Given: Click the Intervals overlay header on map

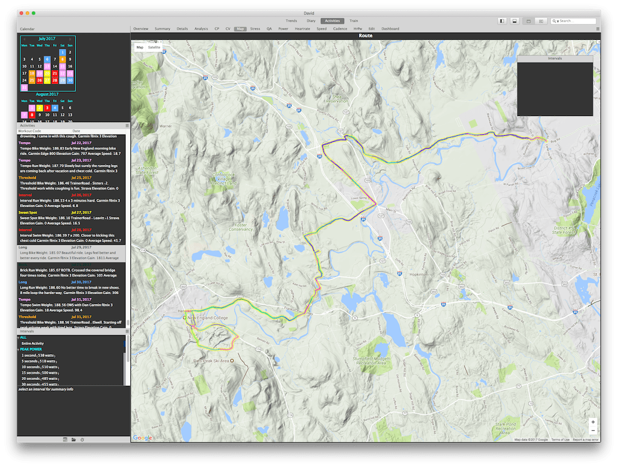Looking at the screenshot, I should (555, 59).
